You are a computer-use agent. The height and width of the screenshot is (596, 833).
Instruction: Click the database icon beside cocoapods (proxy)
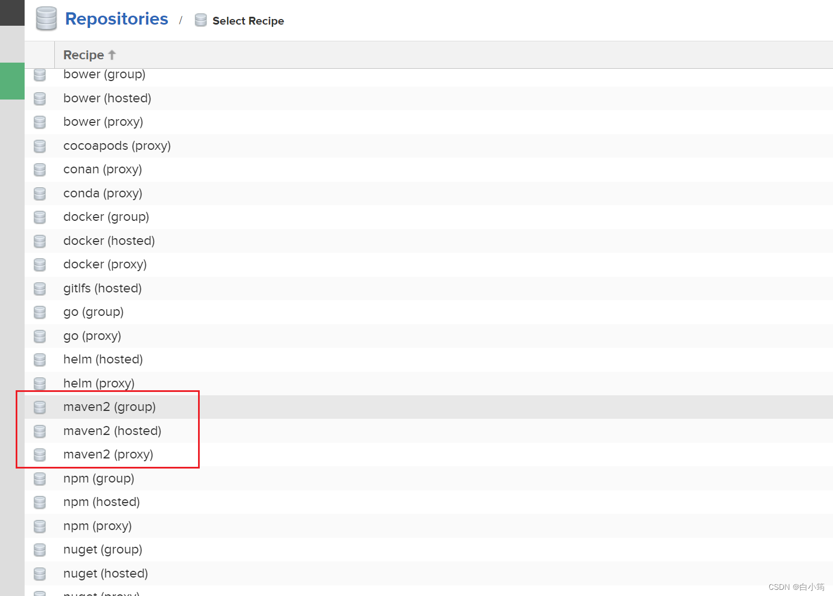point(40,146)
